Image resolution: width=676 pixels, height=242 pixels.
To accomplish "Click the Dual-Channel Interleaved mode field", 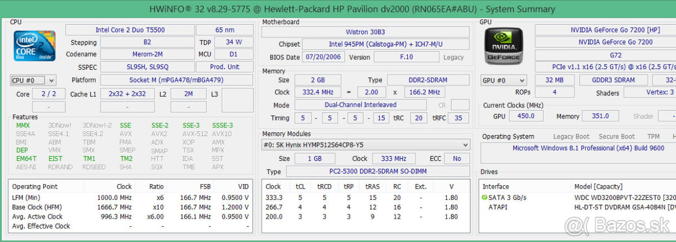I will point(360,105).
